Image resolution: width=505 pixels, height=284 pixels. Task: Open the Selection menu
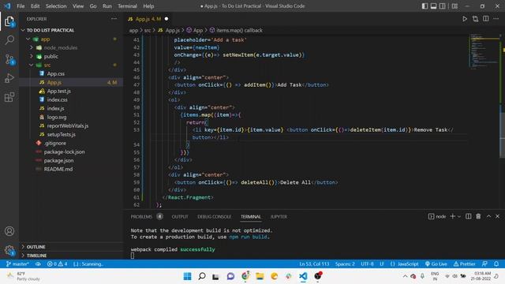(56, 6)
